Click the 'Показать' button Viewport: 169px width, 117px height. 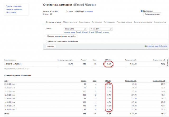[x=51, y=46]
